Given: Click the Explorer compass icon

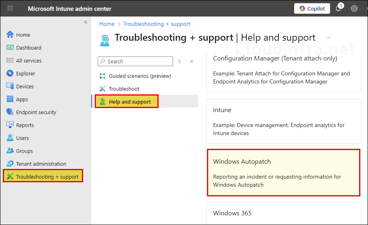Looking at the screenshot, I should click(10, 73).
